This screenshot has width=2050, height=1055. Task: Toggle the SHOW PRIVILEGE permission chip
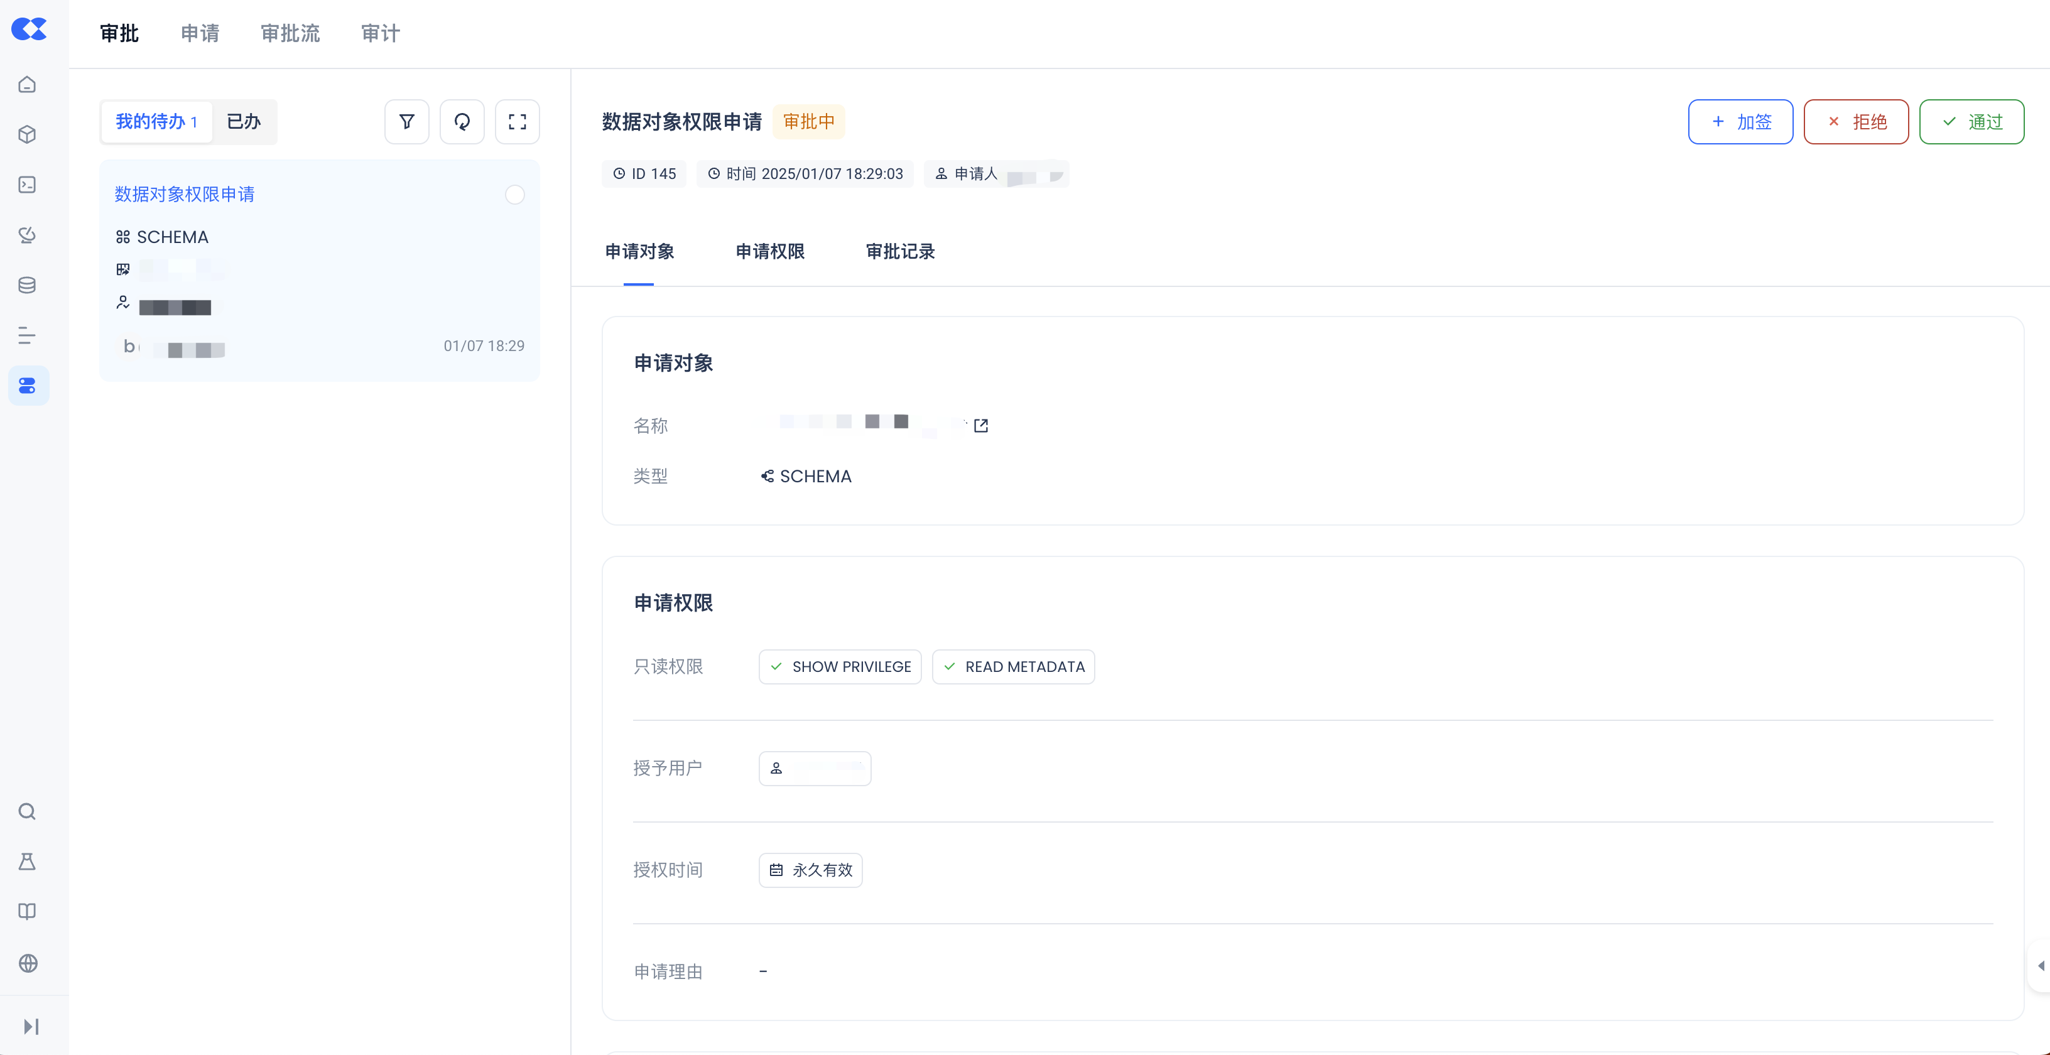coord(840,667)
